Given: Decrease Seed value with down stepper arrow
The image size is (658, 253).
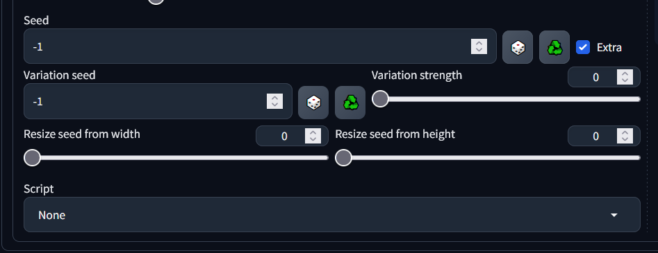Looking at the screenshot, I should coord(479,51).
